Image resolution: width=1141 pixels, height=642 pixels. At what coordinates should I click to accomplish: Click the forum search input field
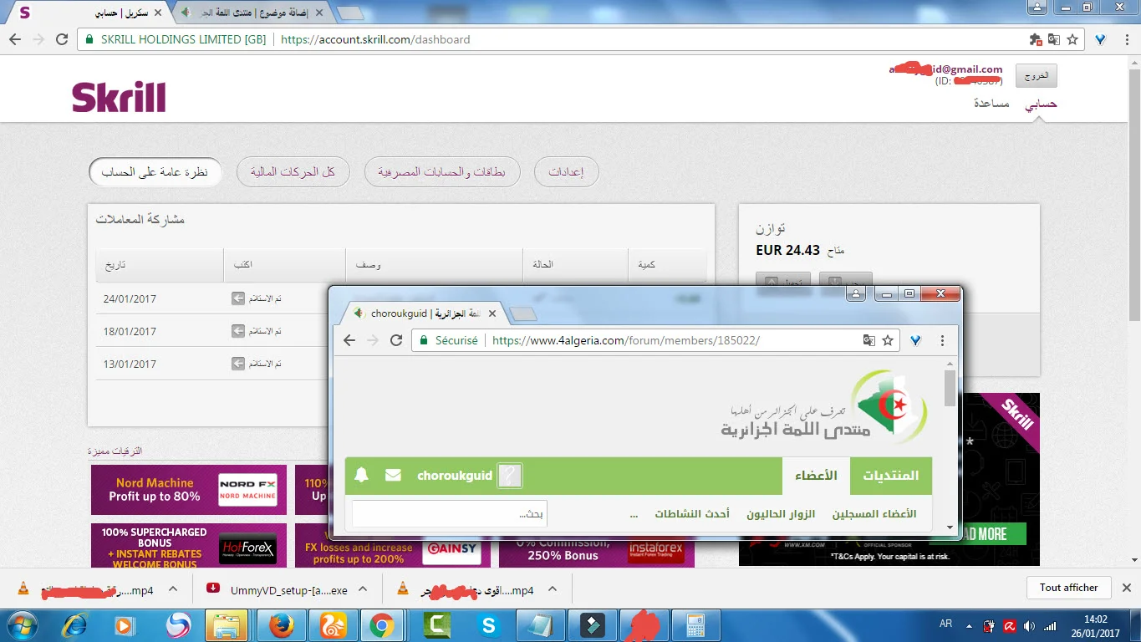[x=449, y=514]
